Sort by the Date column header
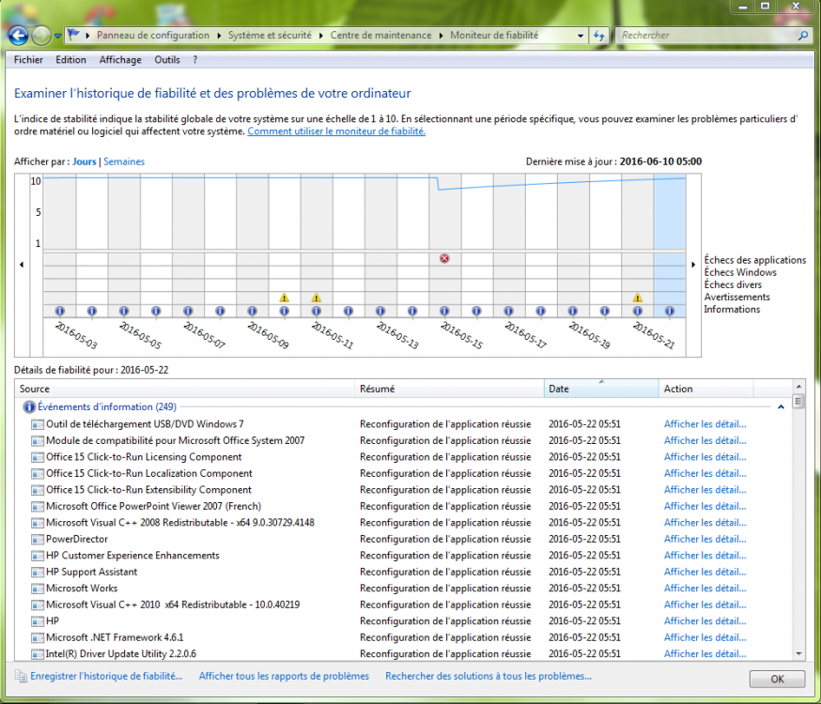The width and height of the screenshot is (821, 704). [x=601, y=389]
